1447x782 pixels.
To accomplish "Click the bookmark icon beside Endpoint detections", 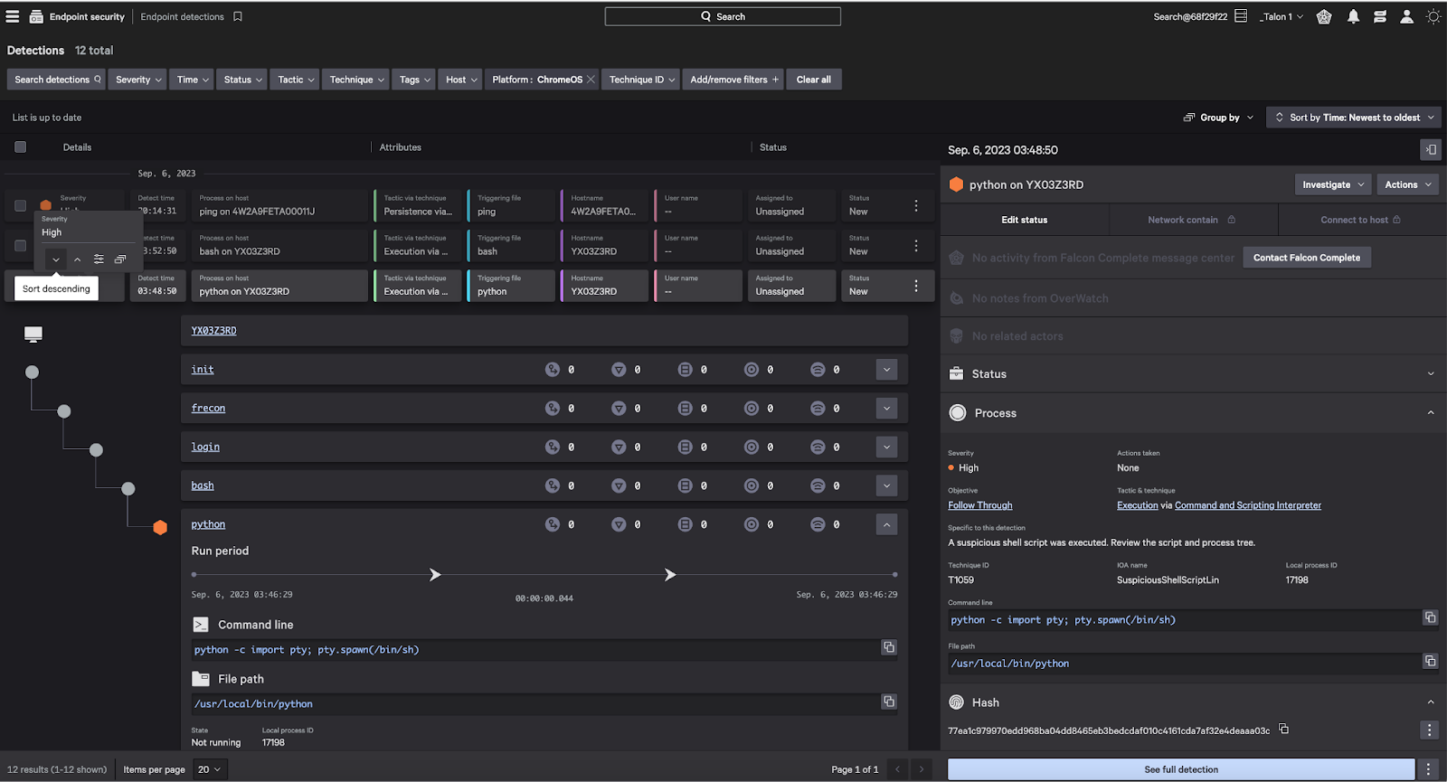I will tap(238, 16).
